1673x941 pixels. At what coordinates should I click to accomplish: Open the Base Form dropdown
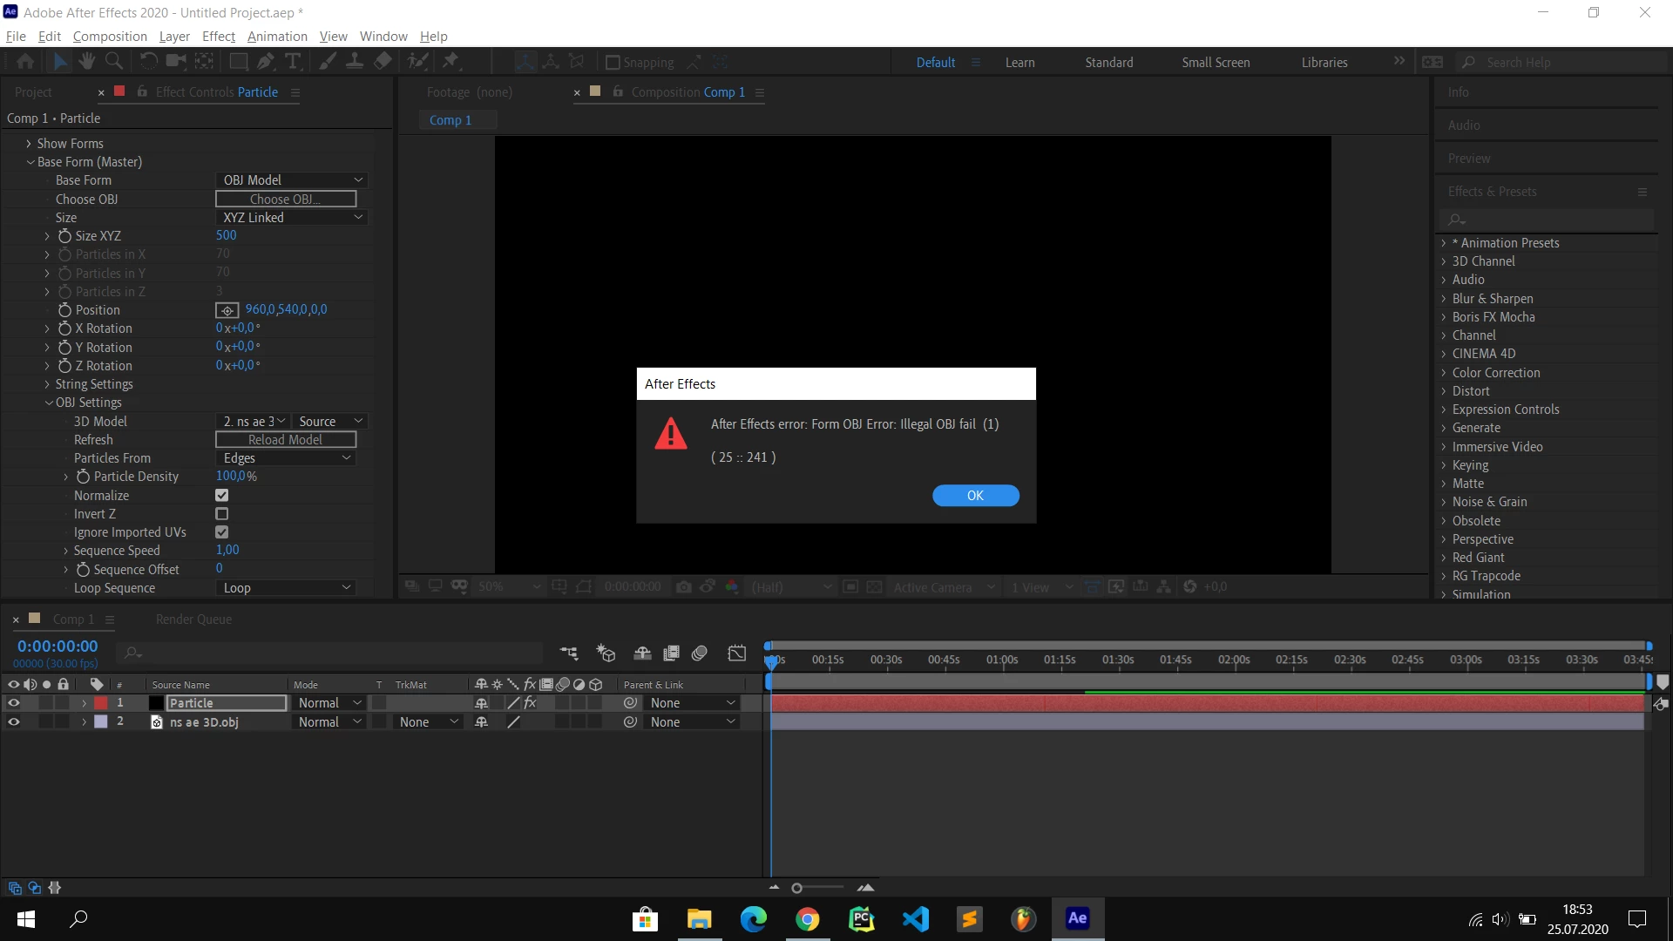point(292,180)
